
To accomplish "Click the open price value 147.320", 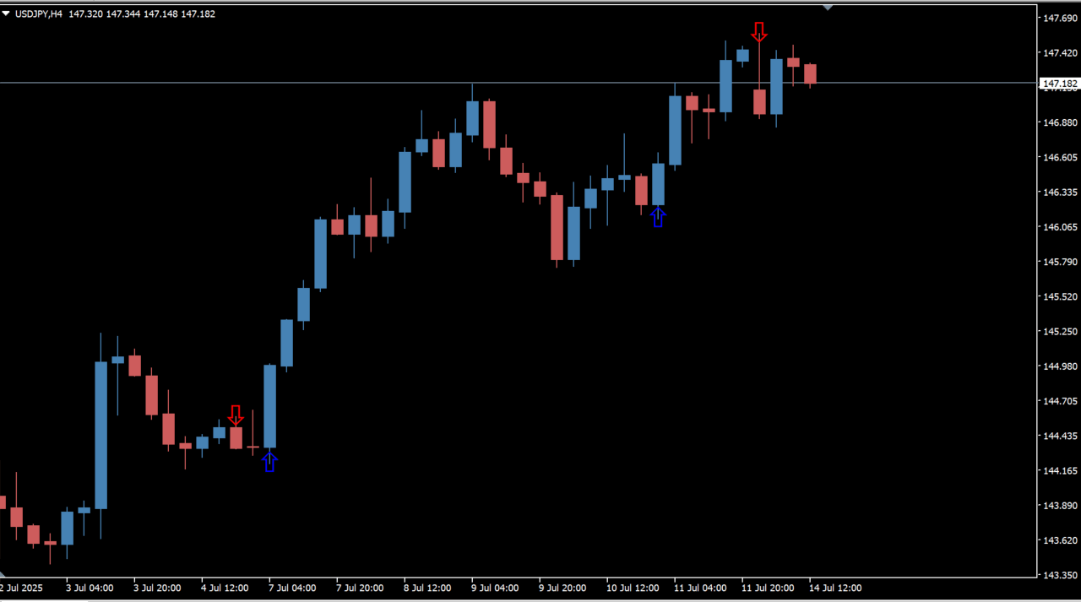I will (x=85, y=14).
